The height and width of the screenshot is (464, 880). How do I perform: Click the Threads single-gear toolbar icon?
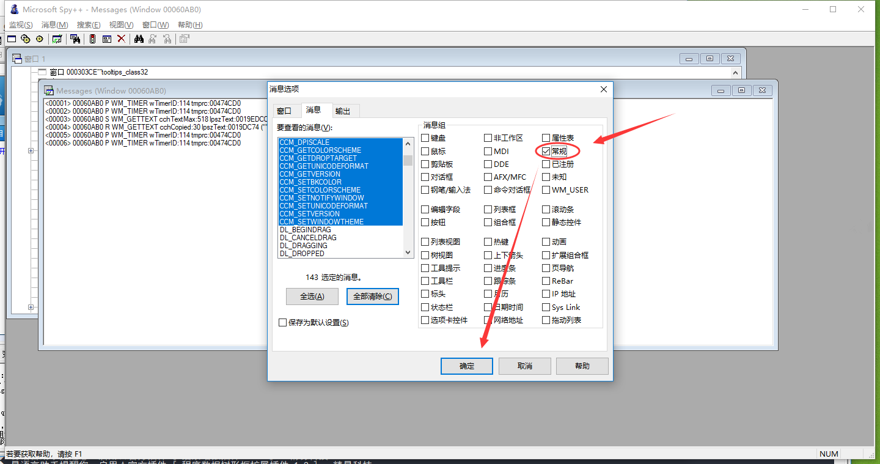(x=39, y=39)
